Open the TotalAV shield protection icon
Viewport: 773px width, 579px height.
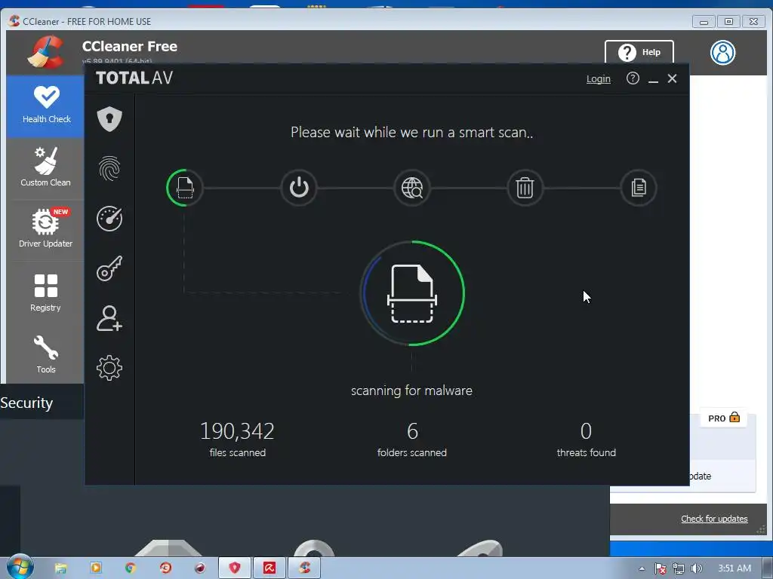coord(109,118)
